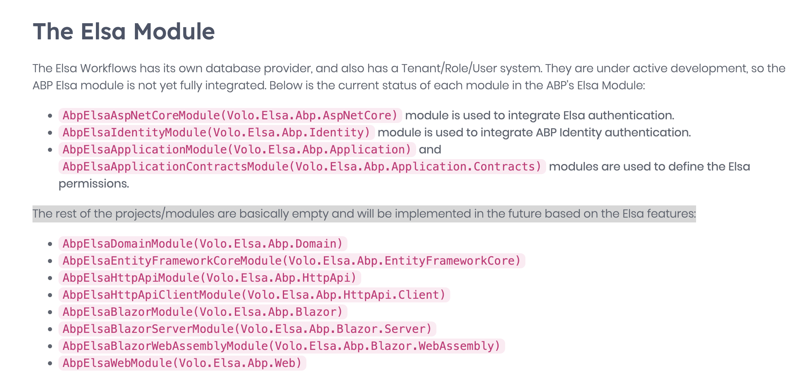Click the AbpElsaHttpApiClientModule list entry
The image size is (794, 384).
click(x=254, y=295)
